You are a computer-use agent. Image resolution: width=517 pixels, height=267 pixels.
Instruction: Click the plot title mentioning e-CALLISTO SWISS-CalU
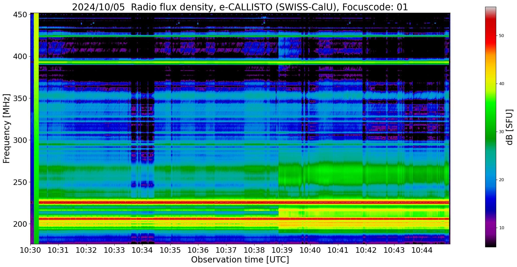click(240, 7)
